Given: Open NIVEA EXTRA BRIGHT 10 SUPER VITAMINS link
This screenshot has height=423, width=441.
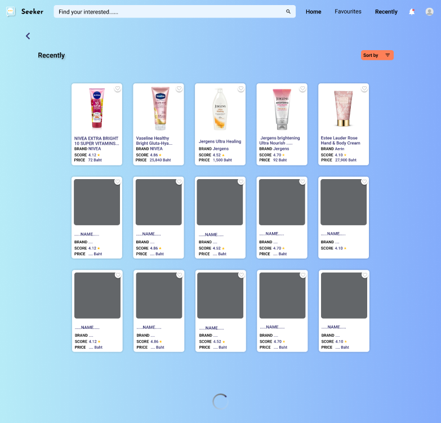Looking at the screenshot, I should pyautogui.click(x=96, y=141).
